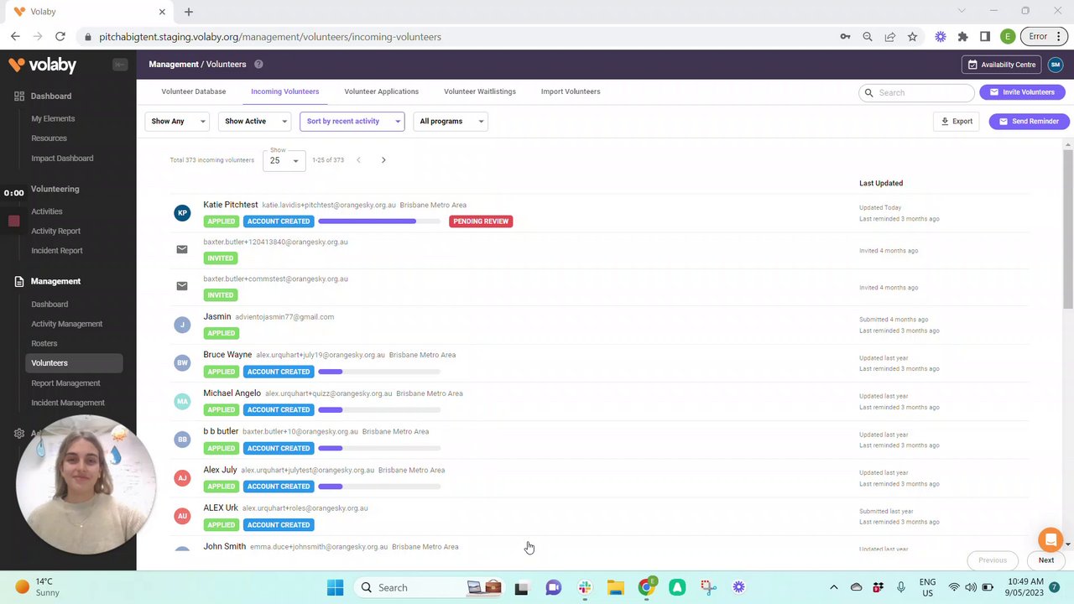Change rows shown per page dropdown
Viewport: 1074px width, 604px height.
[284, 160]
